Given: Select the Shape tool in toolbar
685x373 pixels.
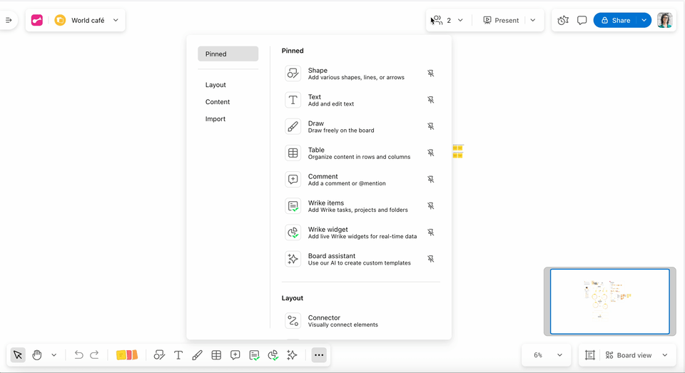Looking at the screenshot, I should tap(159, 355).
